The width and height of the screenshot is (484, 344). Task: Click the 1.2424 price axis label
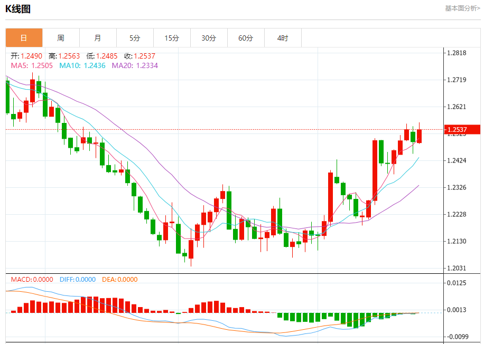(x=457, y=160)
